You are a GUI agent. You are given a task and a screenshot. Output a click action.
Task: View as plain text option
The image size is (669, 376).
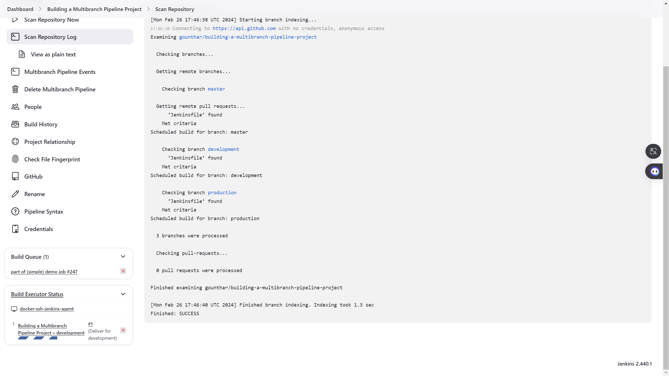pyautogui.click(x=53, y=54)
